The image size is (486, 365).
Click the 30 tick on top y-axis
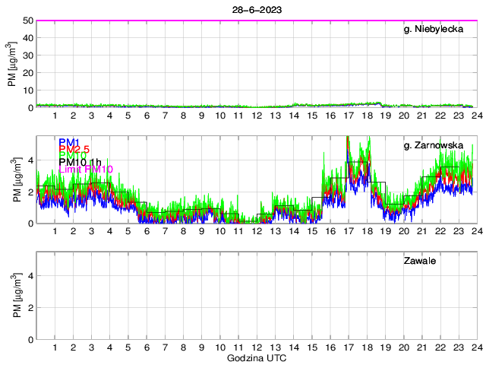pyautogui.click(x=27, y=56)
